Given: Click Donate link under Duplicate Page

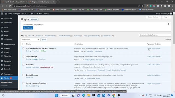Looking at the screenshot, I should pyautogui.click(x=35, y=59).
